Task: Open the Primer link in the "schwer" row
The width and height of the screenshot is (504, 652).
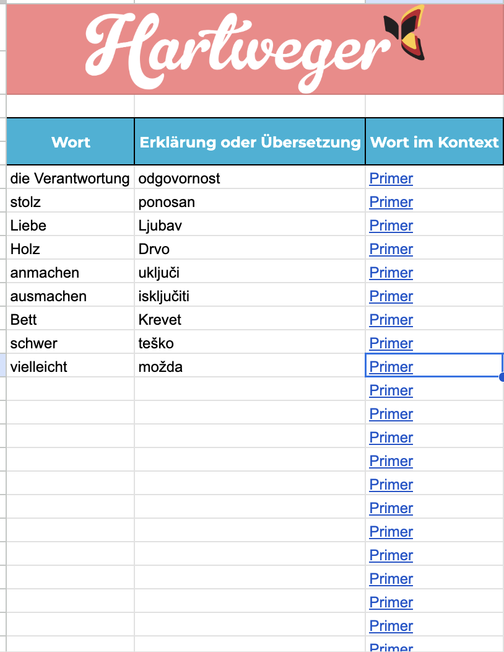Action: 391,343
